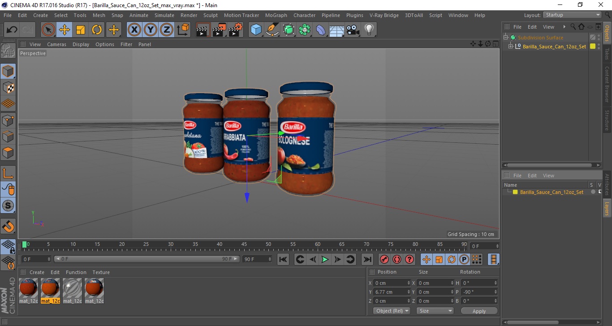Toggle Enable Axis mode
This screenshot has width=612, height=326.
8,173
